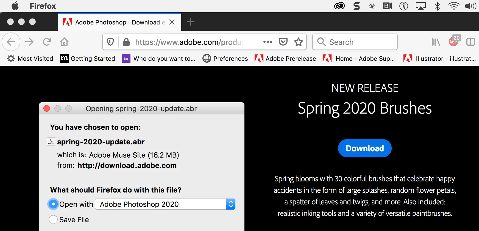Click the Skitch S menu bar icon
Viewport: 479px width, 231px height.
(357, 6)
